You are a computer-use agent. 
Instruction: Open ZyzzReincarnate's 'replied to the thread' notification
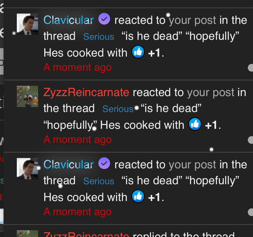[128, 234]
